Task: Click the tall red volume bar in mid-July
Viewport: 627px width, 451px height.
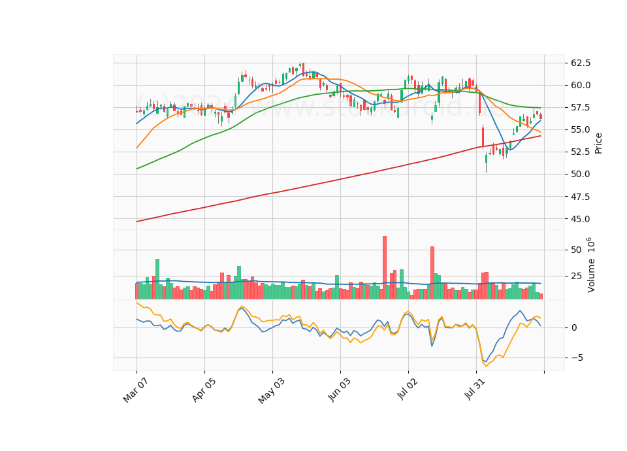Action: click(432, 273)
